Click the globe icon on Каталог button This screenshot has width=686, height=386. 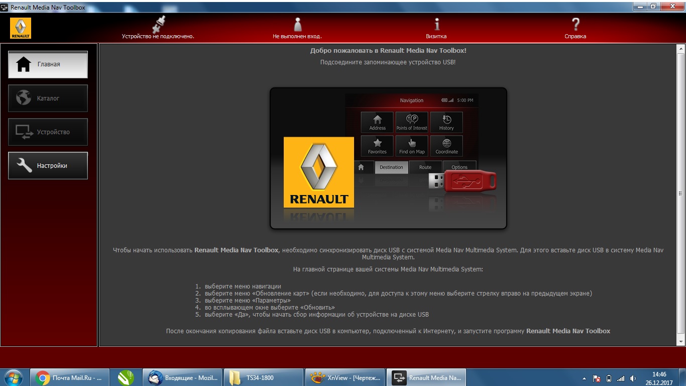(24, 98)
